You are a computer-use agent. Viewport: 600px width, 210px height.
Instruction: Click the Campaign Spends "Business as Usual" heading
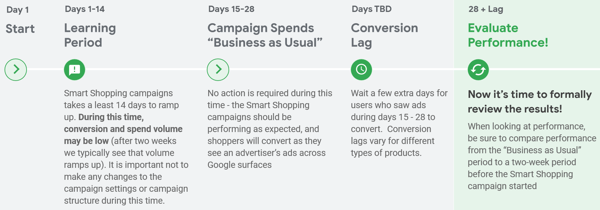click(265, 35)
